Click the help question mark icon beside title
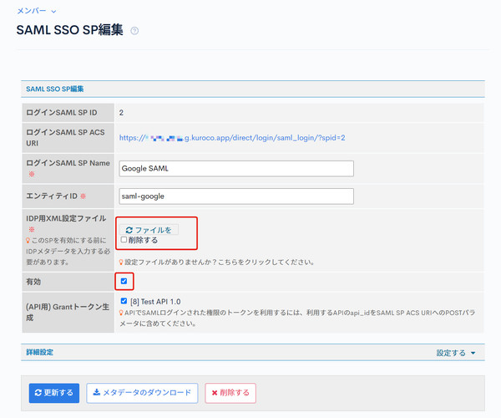Viewport: 501px width, 418px height. tap(134, 31)
